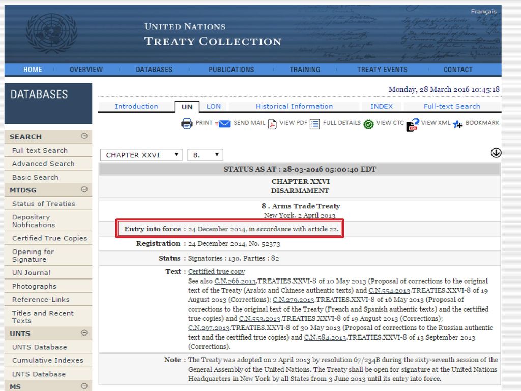
Task: Switch language via Français link
Action: coord(483,12)
